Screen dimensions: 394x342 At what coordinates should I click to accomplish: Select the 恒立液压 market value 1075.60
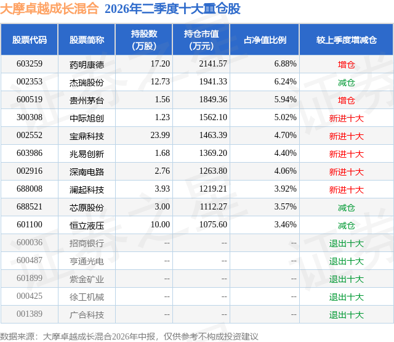[x=213, y=224]
